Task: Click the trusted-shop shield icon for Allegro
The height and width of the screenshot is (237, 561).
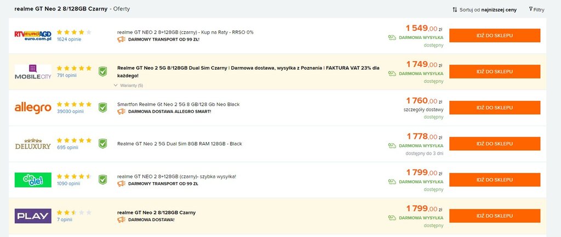Action: [102, 108]
